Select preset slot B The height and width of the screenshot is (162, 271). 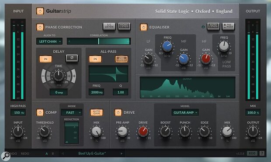53,154
